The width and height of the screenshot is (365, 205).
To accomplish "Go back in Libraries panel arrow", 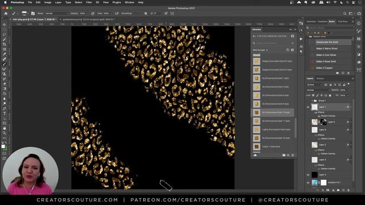I will [254, 36].
